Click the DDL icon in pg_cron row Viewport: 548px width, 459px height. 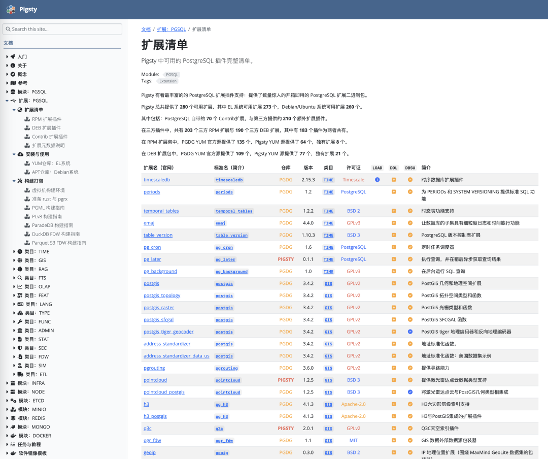coord(394,247)
